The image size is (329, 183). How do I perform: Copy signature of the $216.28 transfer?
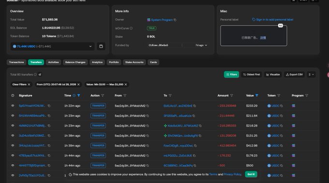49,126
